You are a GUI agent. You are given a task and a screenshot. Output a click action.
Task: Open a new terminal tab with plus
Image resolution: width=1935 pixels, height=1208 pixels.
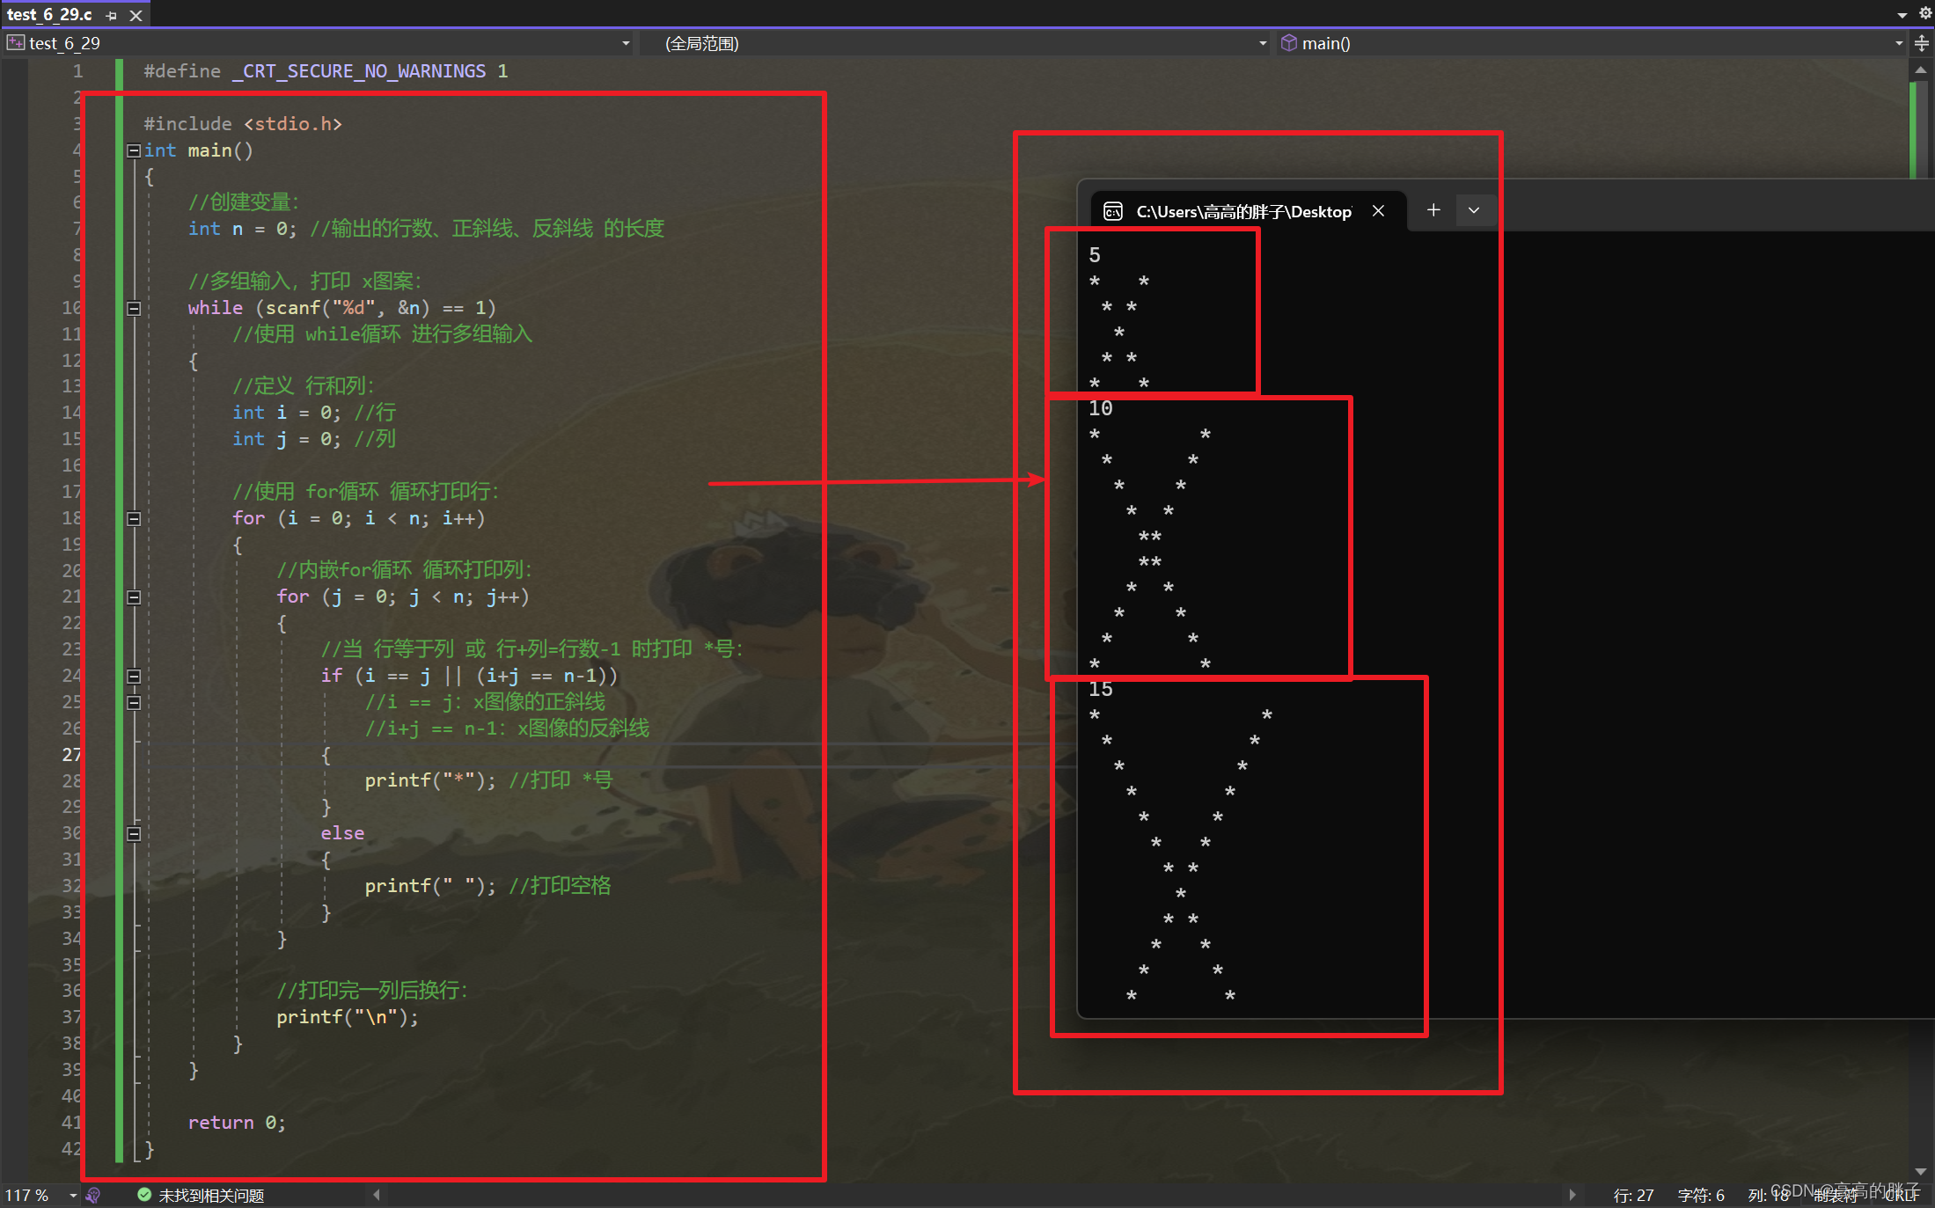[x=1433, y=210]
